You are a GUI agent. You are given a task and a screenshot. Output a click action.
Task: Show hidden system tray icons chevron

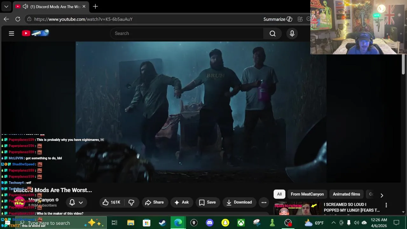click(334, 223)
